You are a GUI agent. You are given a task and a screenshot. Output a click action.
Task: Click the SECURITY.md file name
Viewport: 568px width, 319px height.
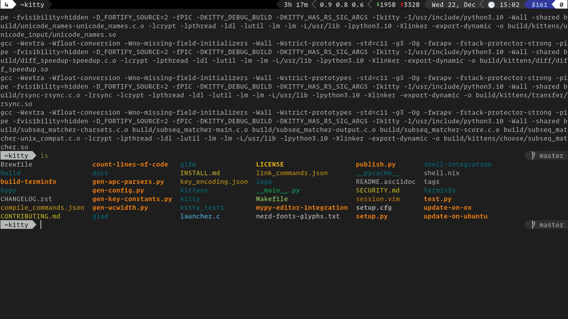[x=378, y=190]
